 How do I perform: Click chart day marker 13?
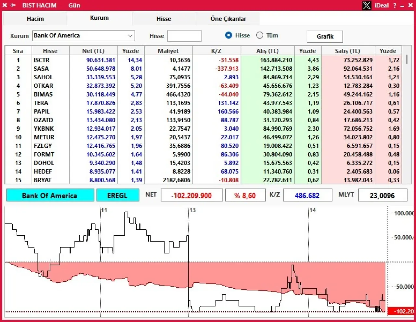click(192, 210)
